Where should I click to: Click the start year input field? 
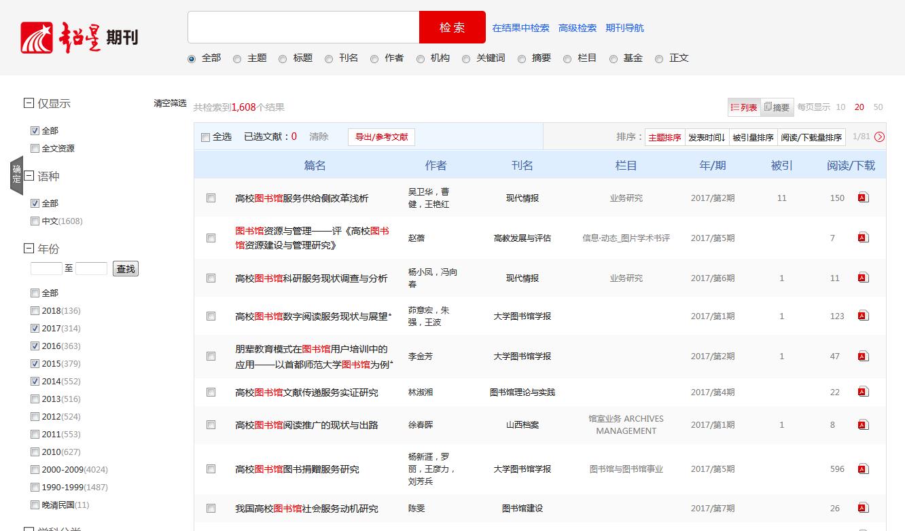46,269
